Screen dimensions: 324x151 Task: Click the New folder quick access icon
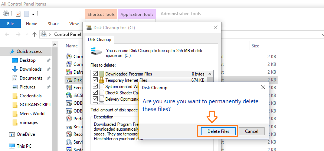point(26,14)
